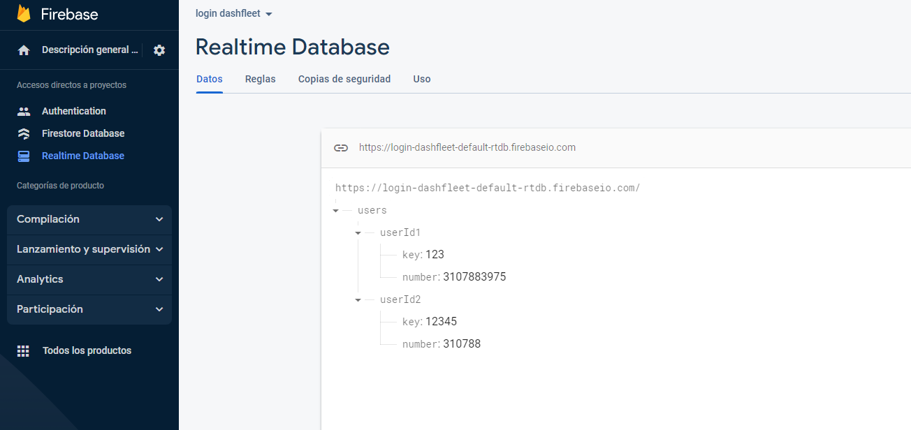Click the Realtime Database icon in sidebar
Screen dimensions: 911x430
tap(24, 156)
